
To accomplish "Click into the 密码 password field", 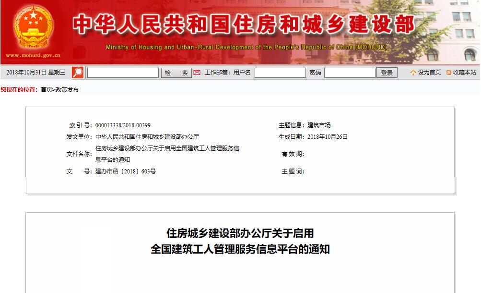I will [x=350, y=73].
